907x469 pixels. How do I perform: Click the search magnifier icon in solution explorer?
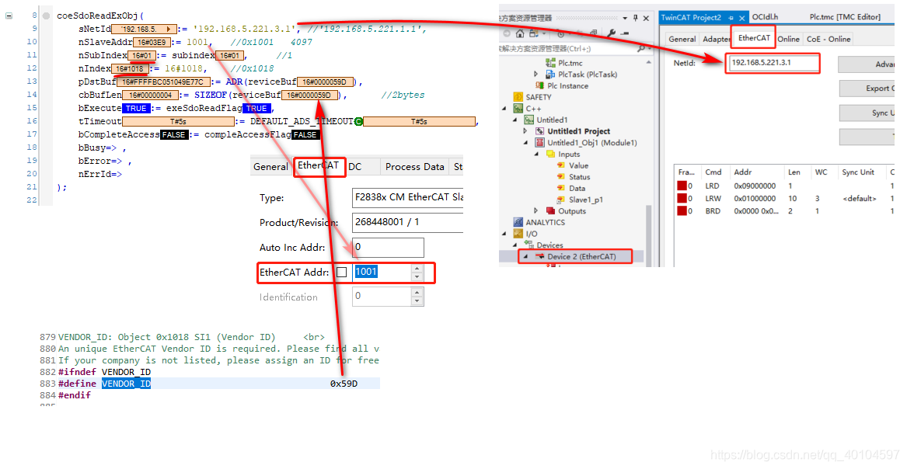[640, 48]
